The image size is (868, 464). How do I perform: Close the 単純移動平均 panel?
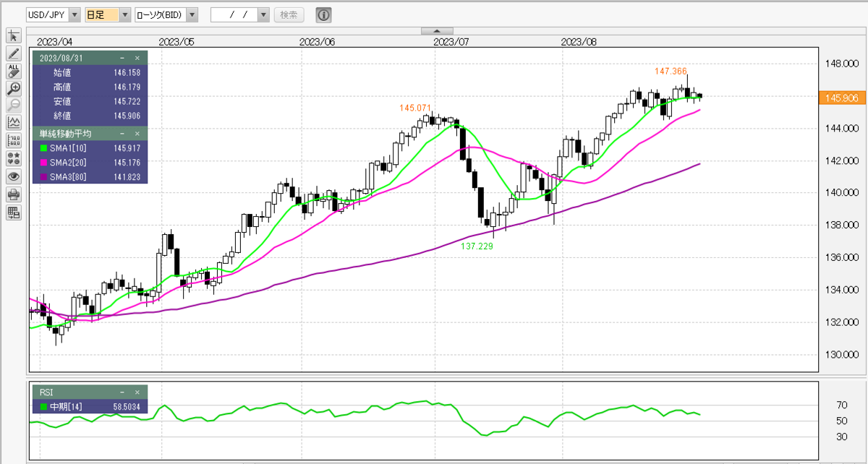click(137, 134)
